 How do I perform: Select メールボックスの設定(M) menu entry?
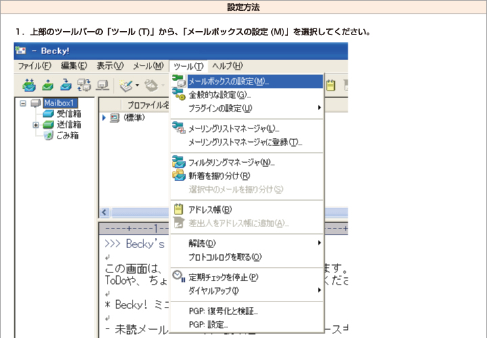click(x=247, y=81)
